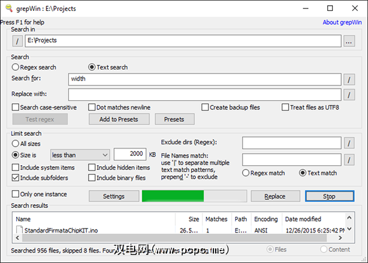Close the grepWin window

point(355,9)
